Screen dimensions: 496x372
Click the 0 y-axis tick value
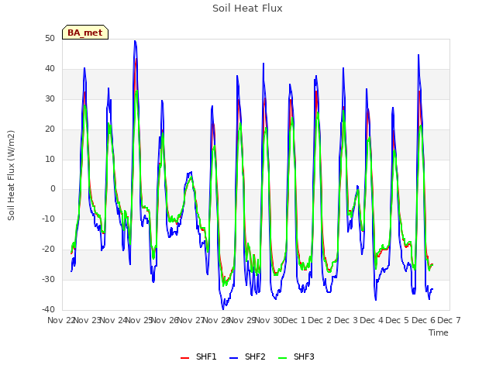[x=53, y=189]
